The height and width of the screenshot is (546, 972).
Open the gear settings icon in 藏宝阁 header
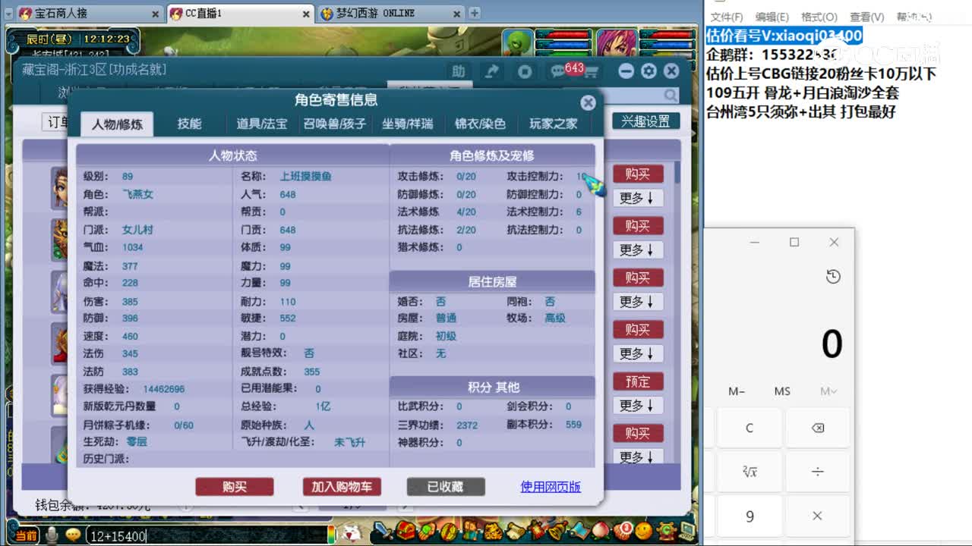(x=649, y=71)
